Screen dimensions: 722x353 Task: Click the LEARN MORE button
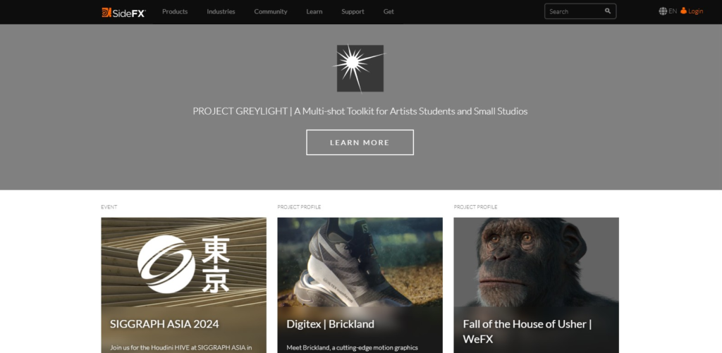pos(360,142)
